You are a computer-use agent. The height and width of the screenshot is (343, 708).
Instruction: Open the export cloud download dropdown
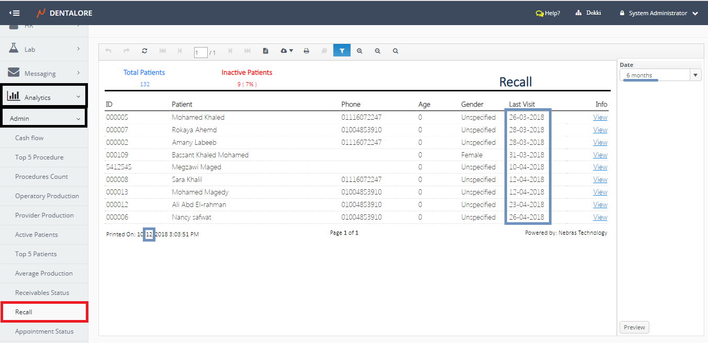pyautogui.click(x=287, y=51)
